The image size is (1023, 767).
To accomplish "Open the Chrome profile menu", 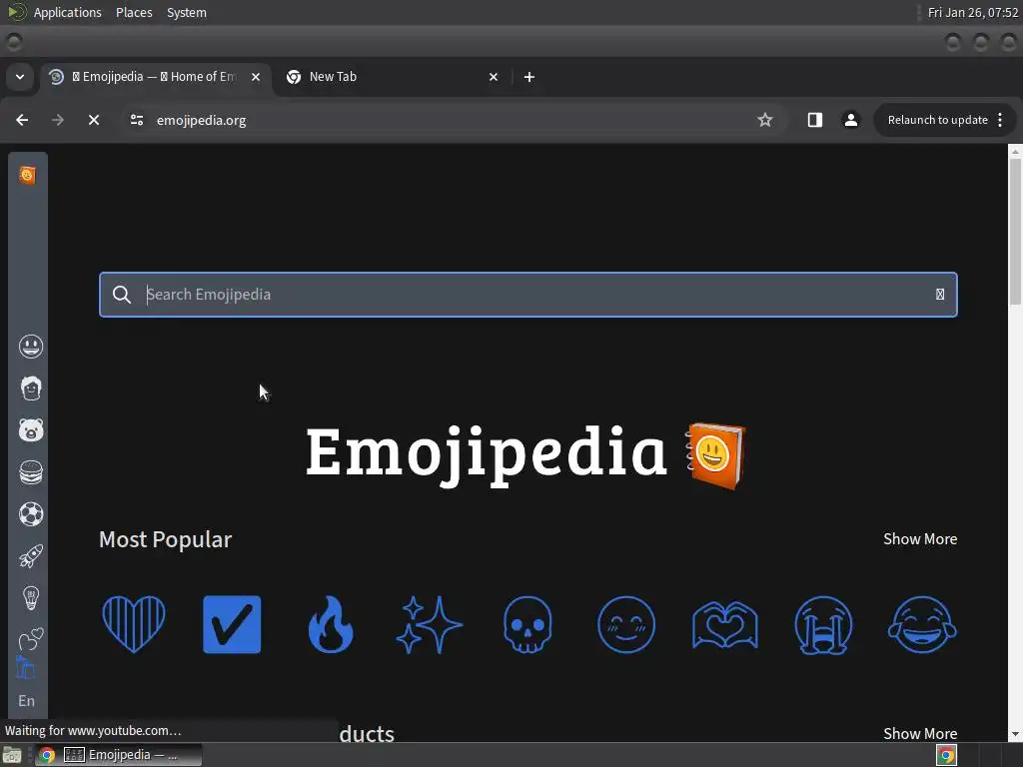I will point(851,120).
